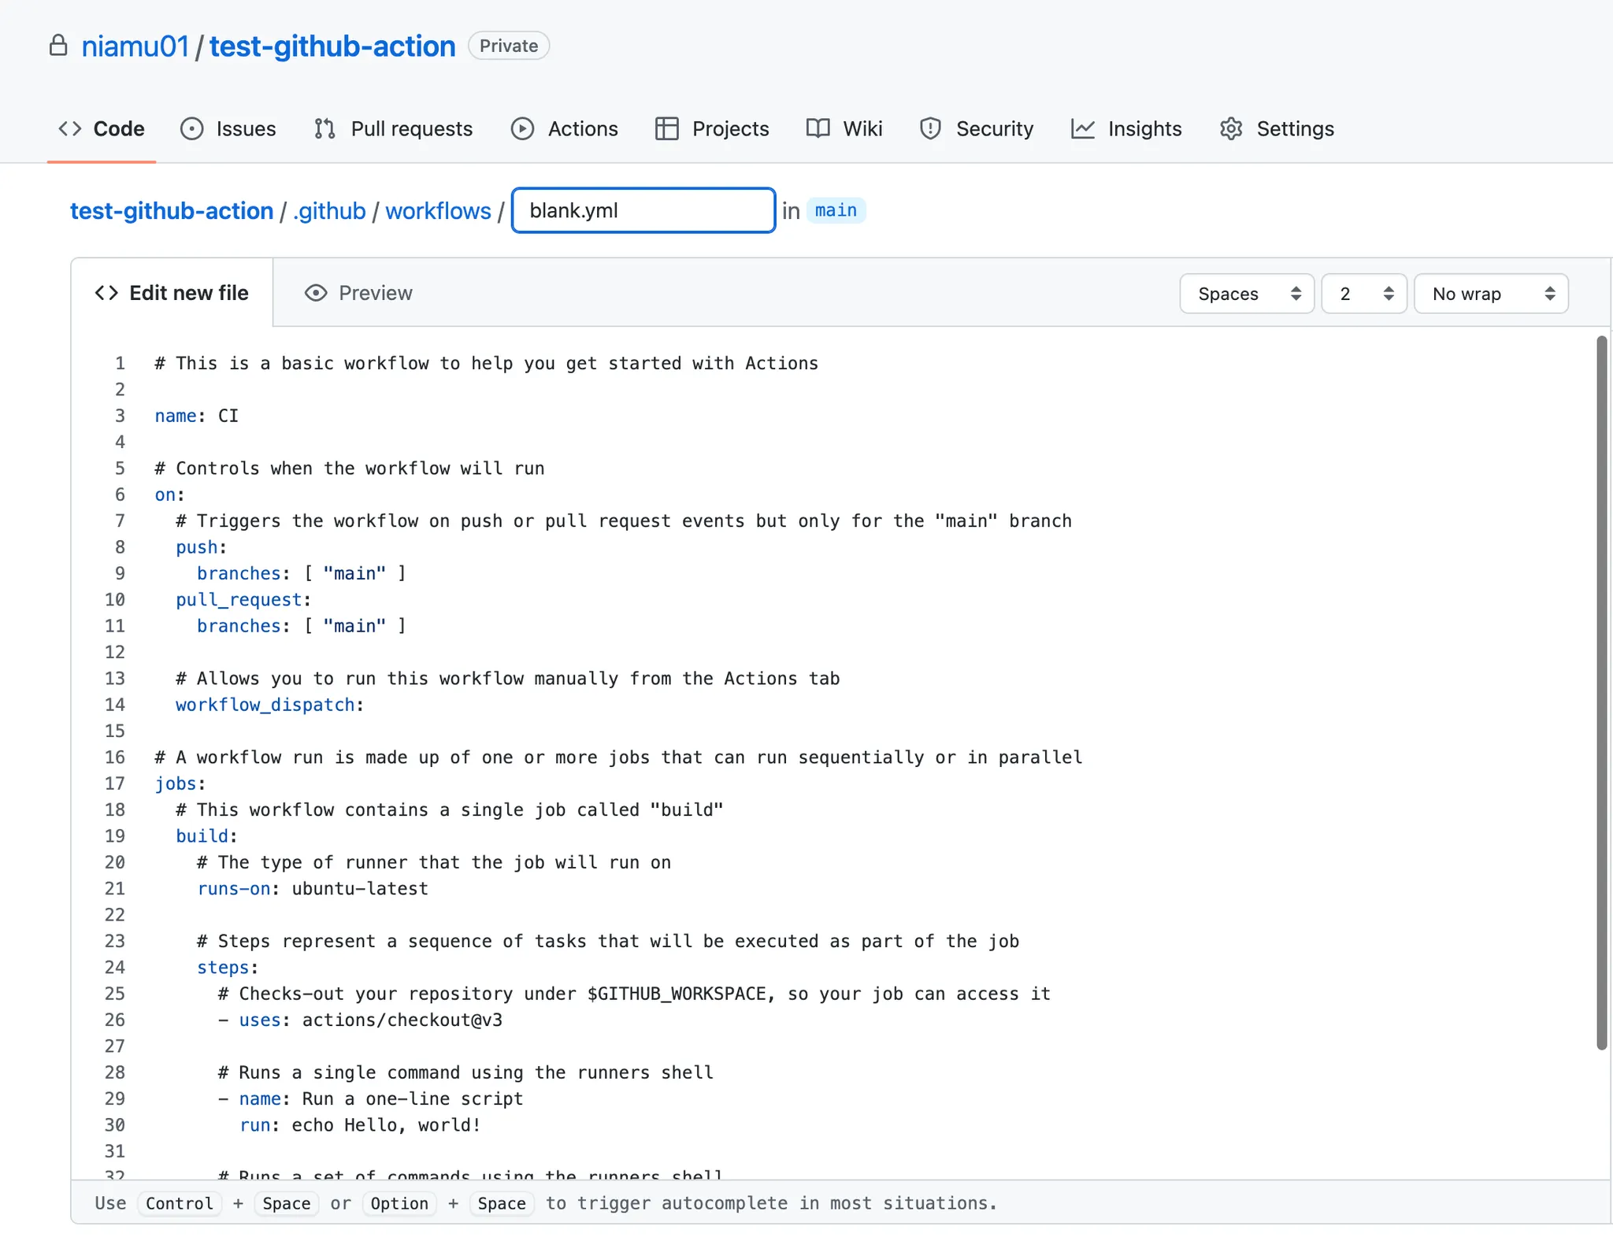Open the indent size 2 dropdown
The width and height of the screenshot is (1613, 1248).
tap(1363, 294)
